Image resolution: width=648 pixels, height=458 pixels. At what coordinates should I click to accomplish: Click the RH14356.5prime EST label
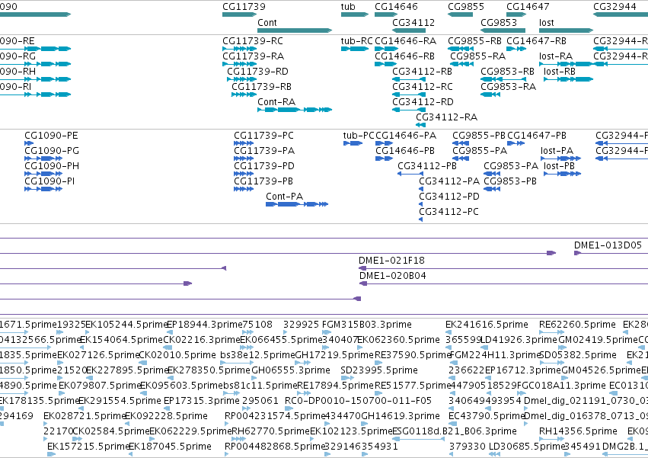click(x=578, y=431)
